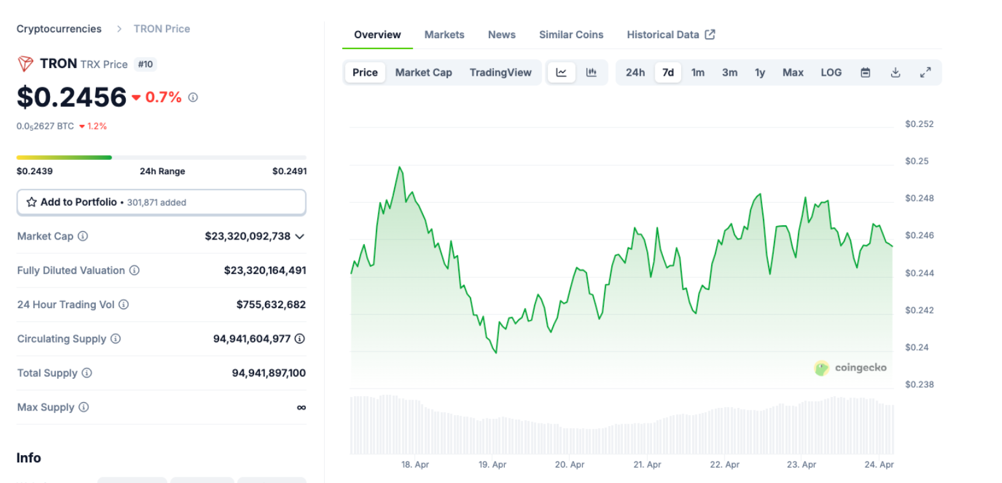1002x483 pixels.
Task: Switch chart to Market Cap view
Action: pos(423,73)
